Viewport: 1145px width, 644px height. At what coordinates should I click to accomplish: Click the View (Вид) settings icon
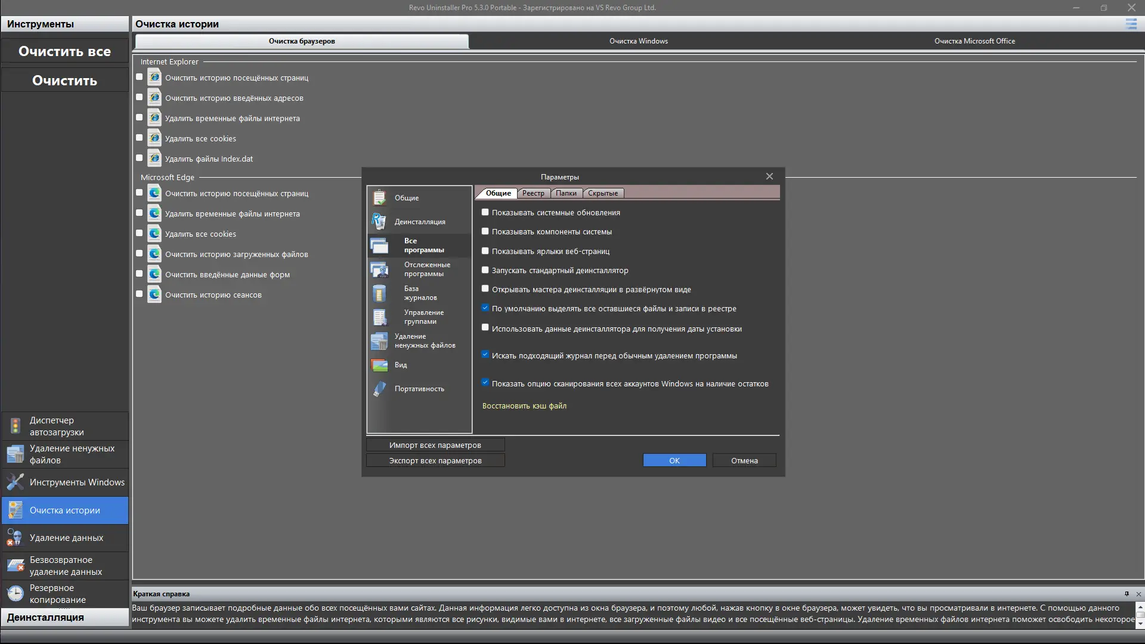(379, 365)
